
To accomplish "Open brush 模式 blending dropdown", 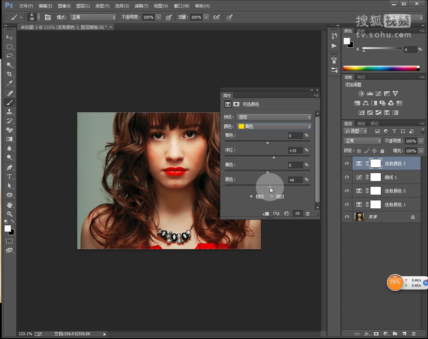I will [93, 17].
